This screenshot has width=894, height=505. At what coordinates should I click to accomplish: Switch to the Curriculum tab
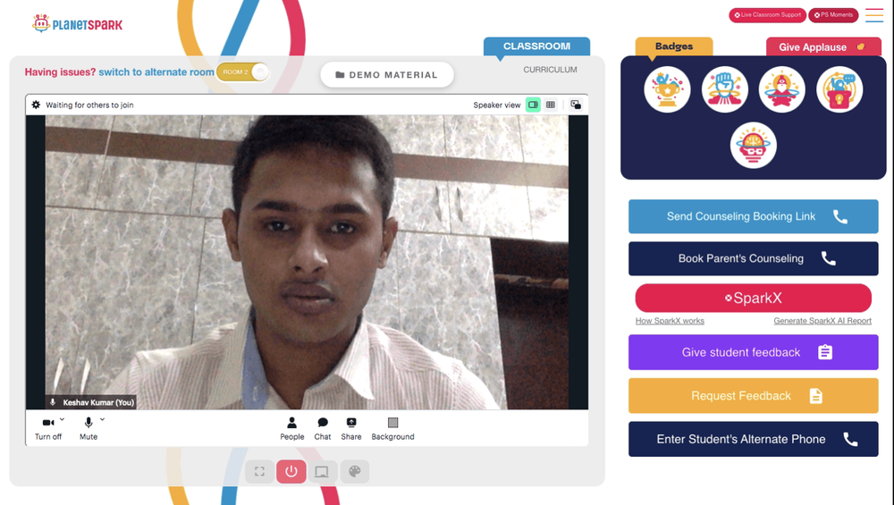(550, 70)
